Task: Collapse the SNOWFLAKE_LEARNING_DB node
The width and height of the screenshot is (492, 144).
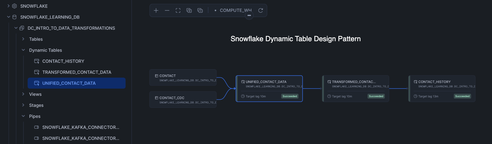Action: 9,17
